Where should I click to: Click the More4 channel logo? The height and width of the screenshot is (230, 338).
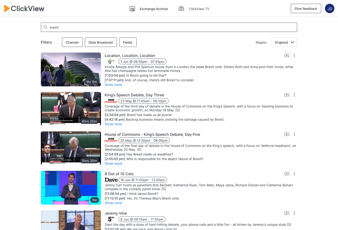click(x=111, y=62)
